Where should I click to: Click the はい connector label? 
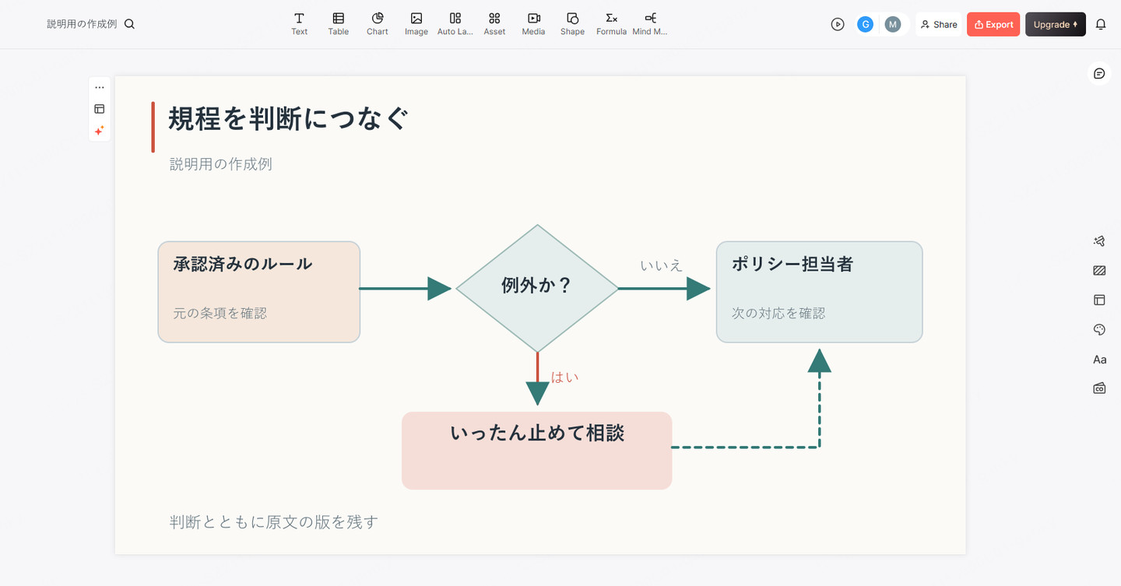coord(565,377)
